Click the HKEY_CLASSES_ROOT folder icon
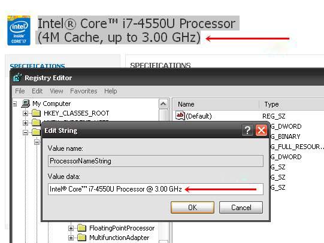The width and height of the screenshot is (324, 243). 37,113
